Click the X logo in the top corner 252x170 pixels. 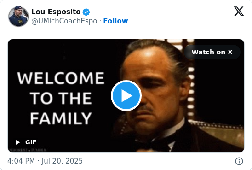pos(239,11)
